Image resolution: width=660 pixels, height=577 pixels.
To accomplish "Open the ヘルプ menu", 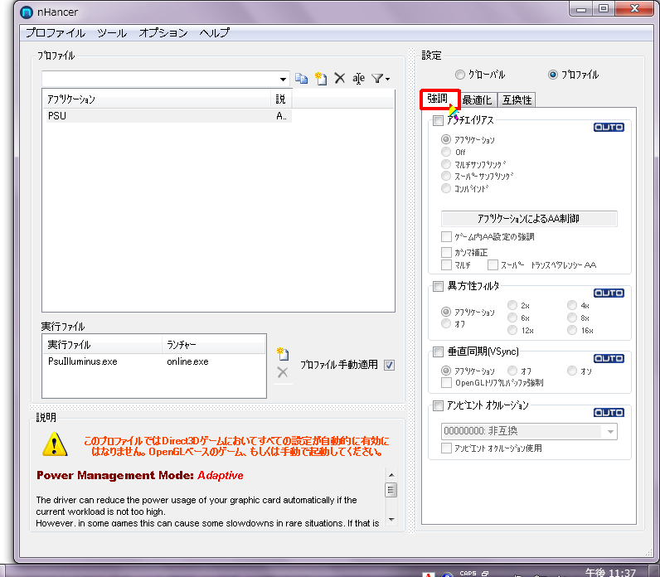I will [x=215, y=33].
